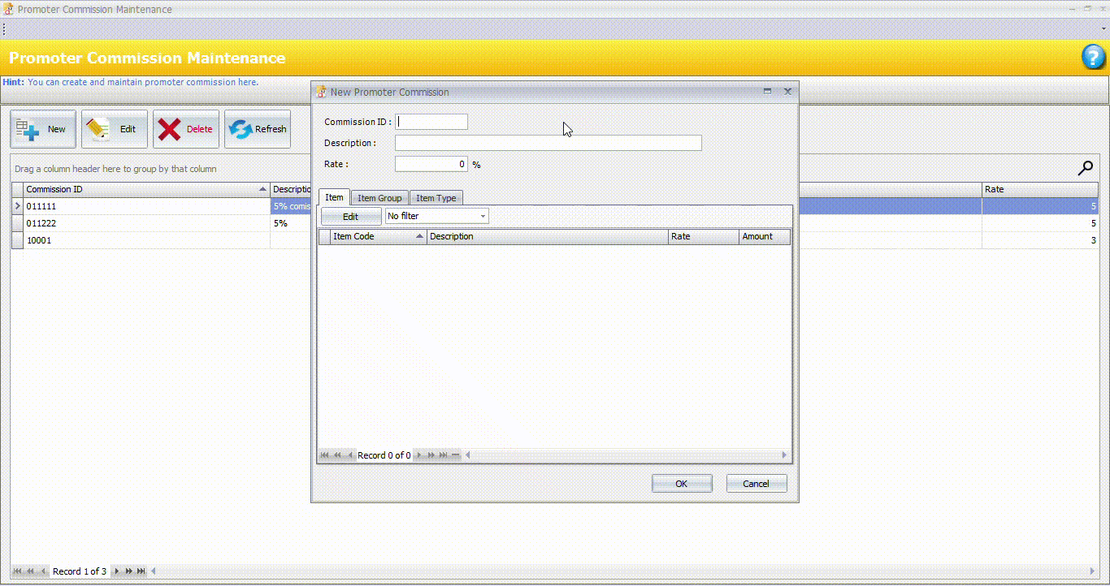Cancel the New Promoter Commission dialog
The width and height of the screenshot is (1110, 586).
[x=756, y=484]
